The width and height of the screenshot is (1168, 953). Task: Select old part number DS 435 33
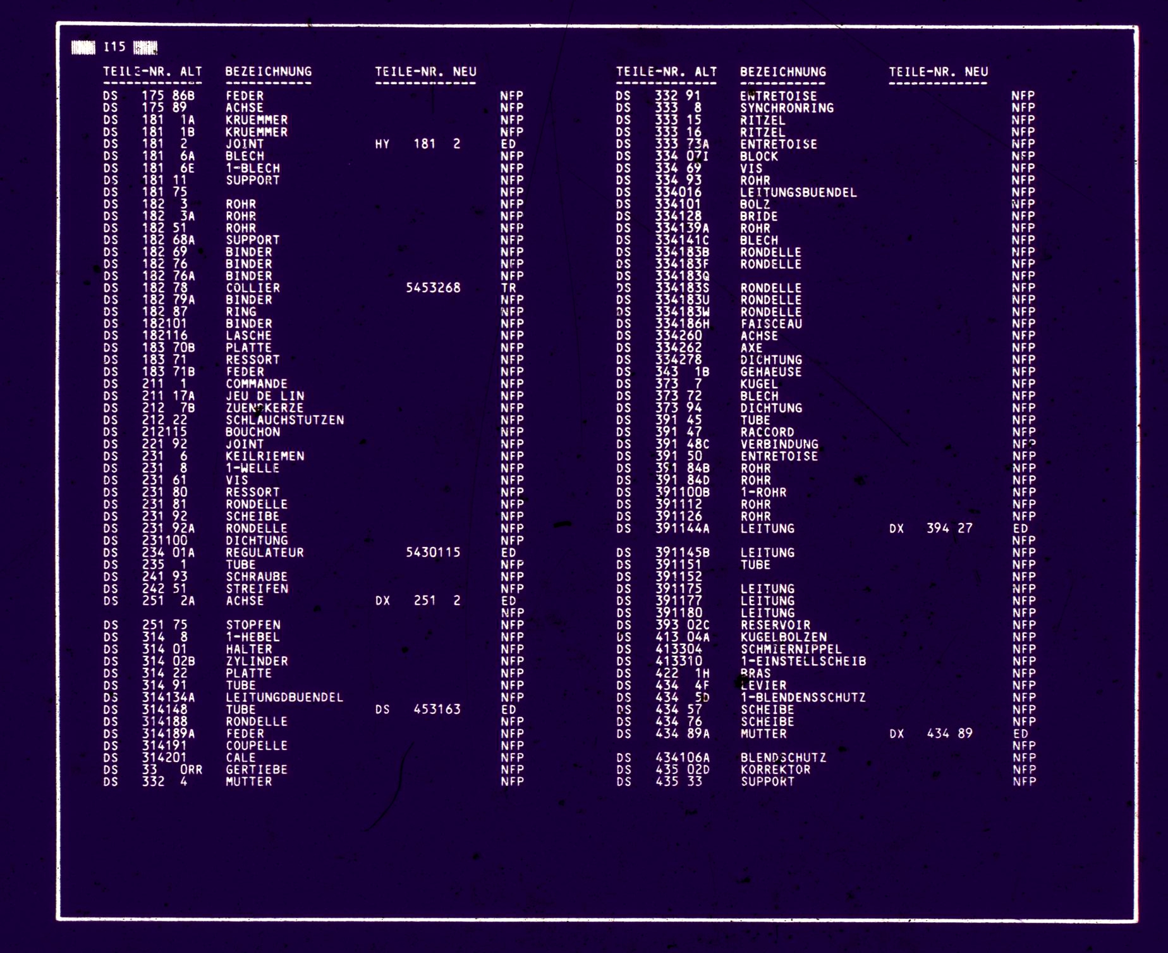pyautogui.click(x=659, y=782)
